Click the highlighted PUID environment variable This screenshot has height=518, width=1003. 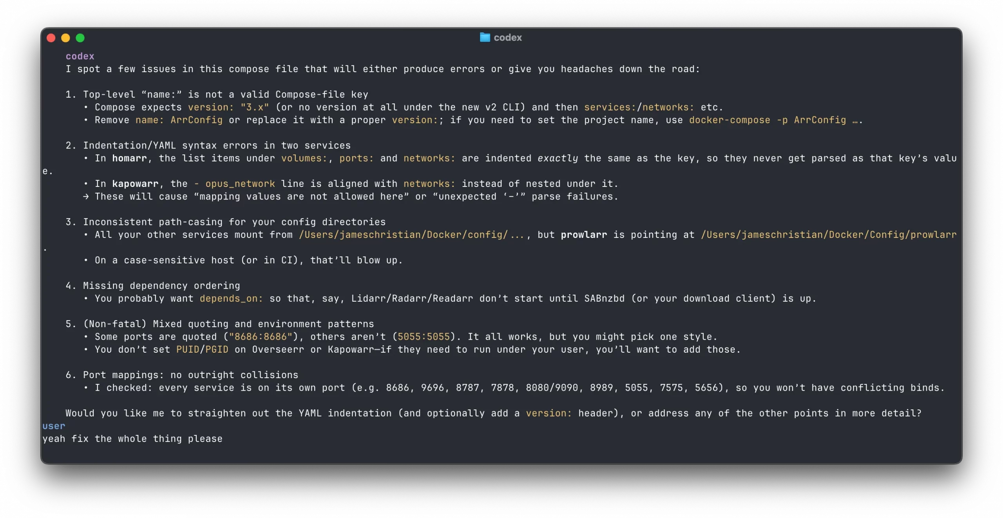coord(188,350)
